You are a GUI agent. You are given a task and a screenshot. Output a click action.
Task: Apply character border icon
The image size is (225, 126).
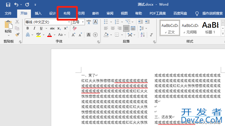click(95, 22)
